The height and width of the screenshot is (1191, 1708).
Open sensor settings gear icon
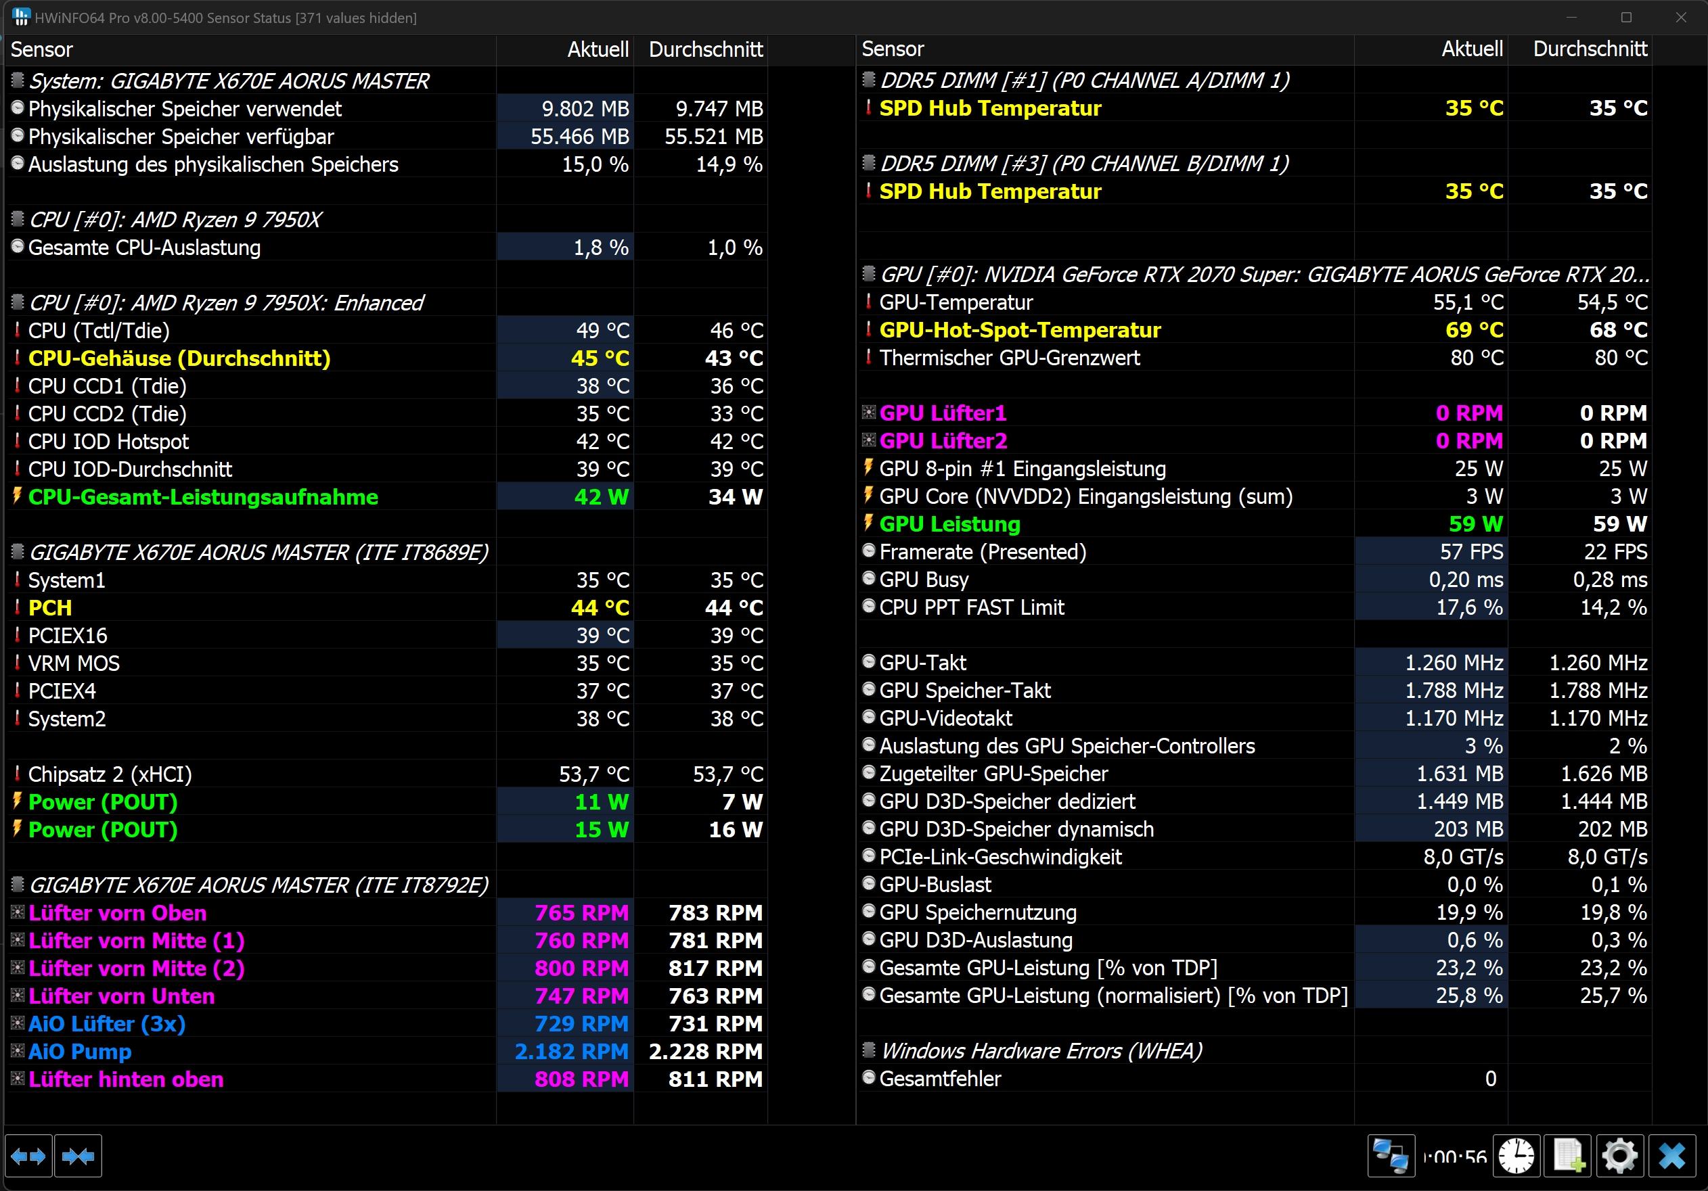click(1619, 1156)
